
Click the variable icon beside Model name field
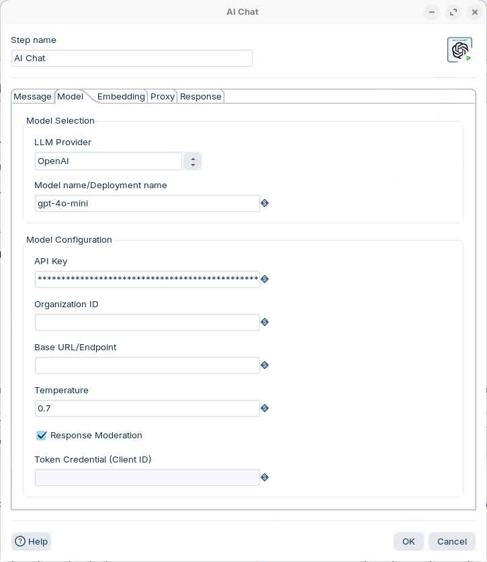[265, 203]
